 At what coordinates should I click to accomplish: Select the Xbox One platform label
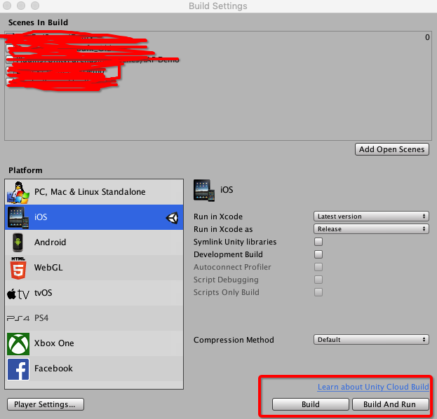(54, 343)
